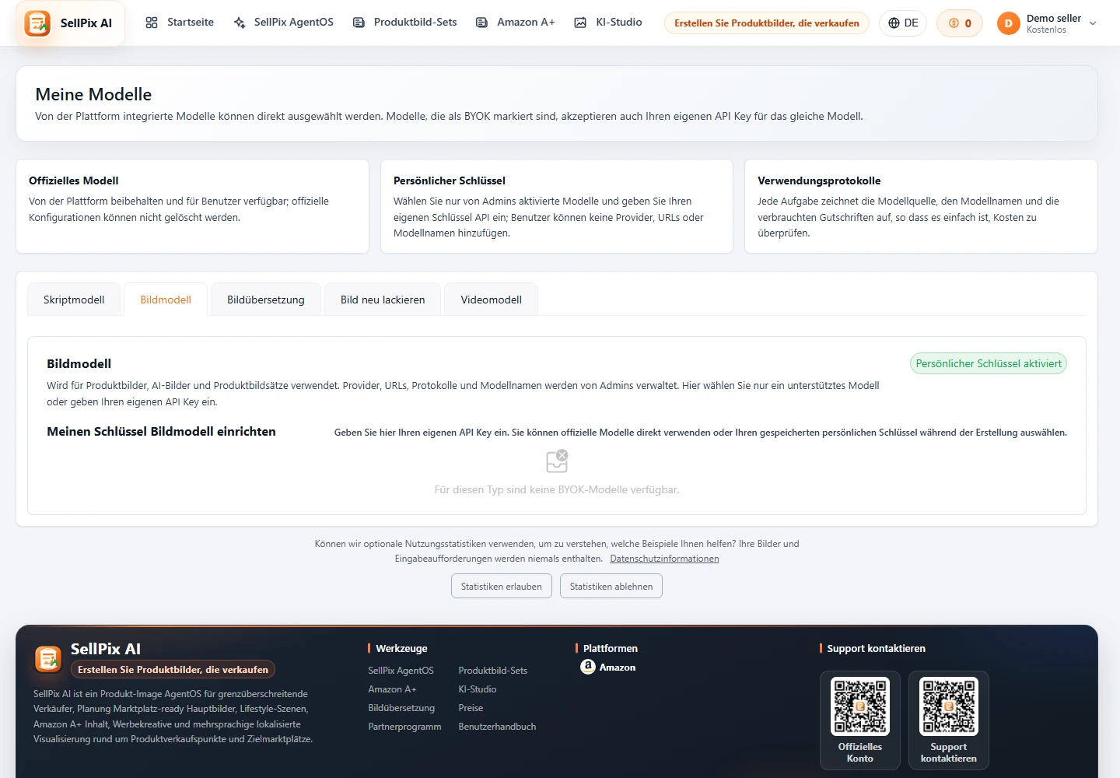Click the Support kontaktieren QR code
The width and height of the screenshot is (1120, 778).
tap(949, 706)
